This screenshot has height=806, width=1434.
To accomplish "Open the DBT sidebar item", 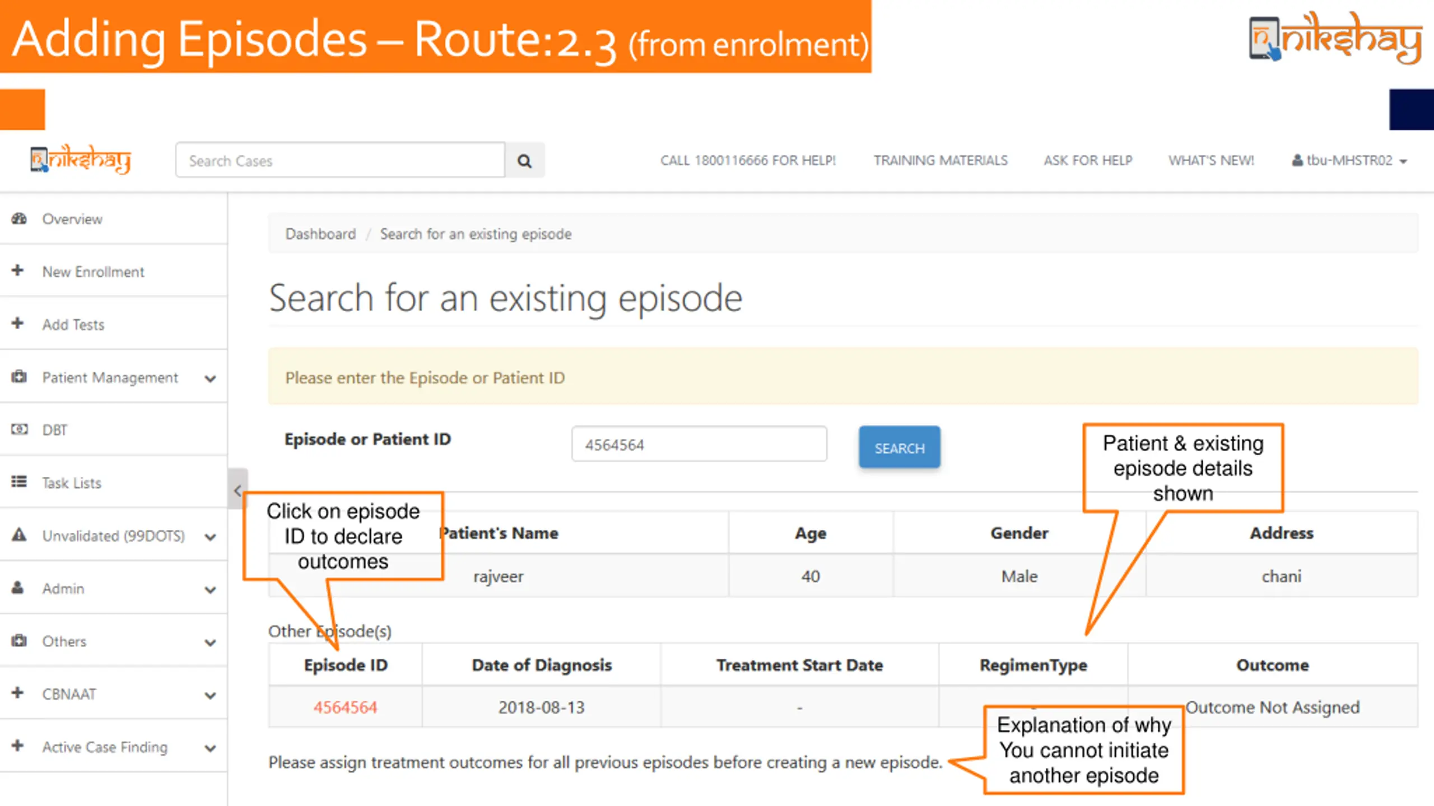I will [x=113, y=430].
